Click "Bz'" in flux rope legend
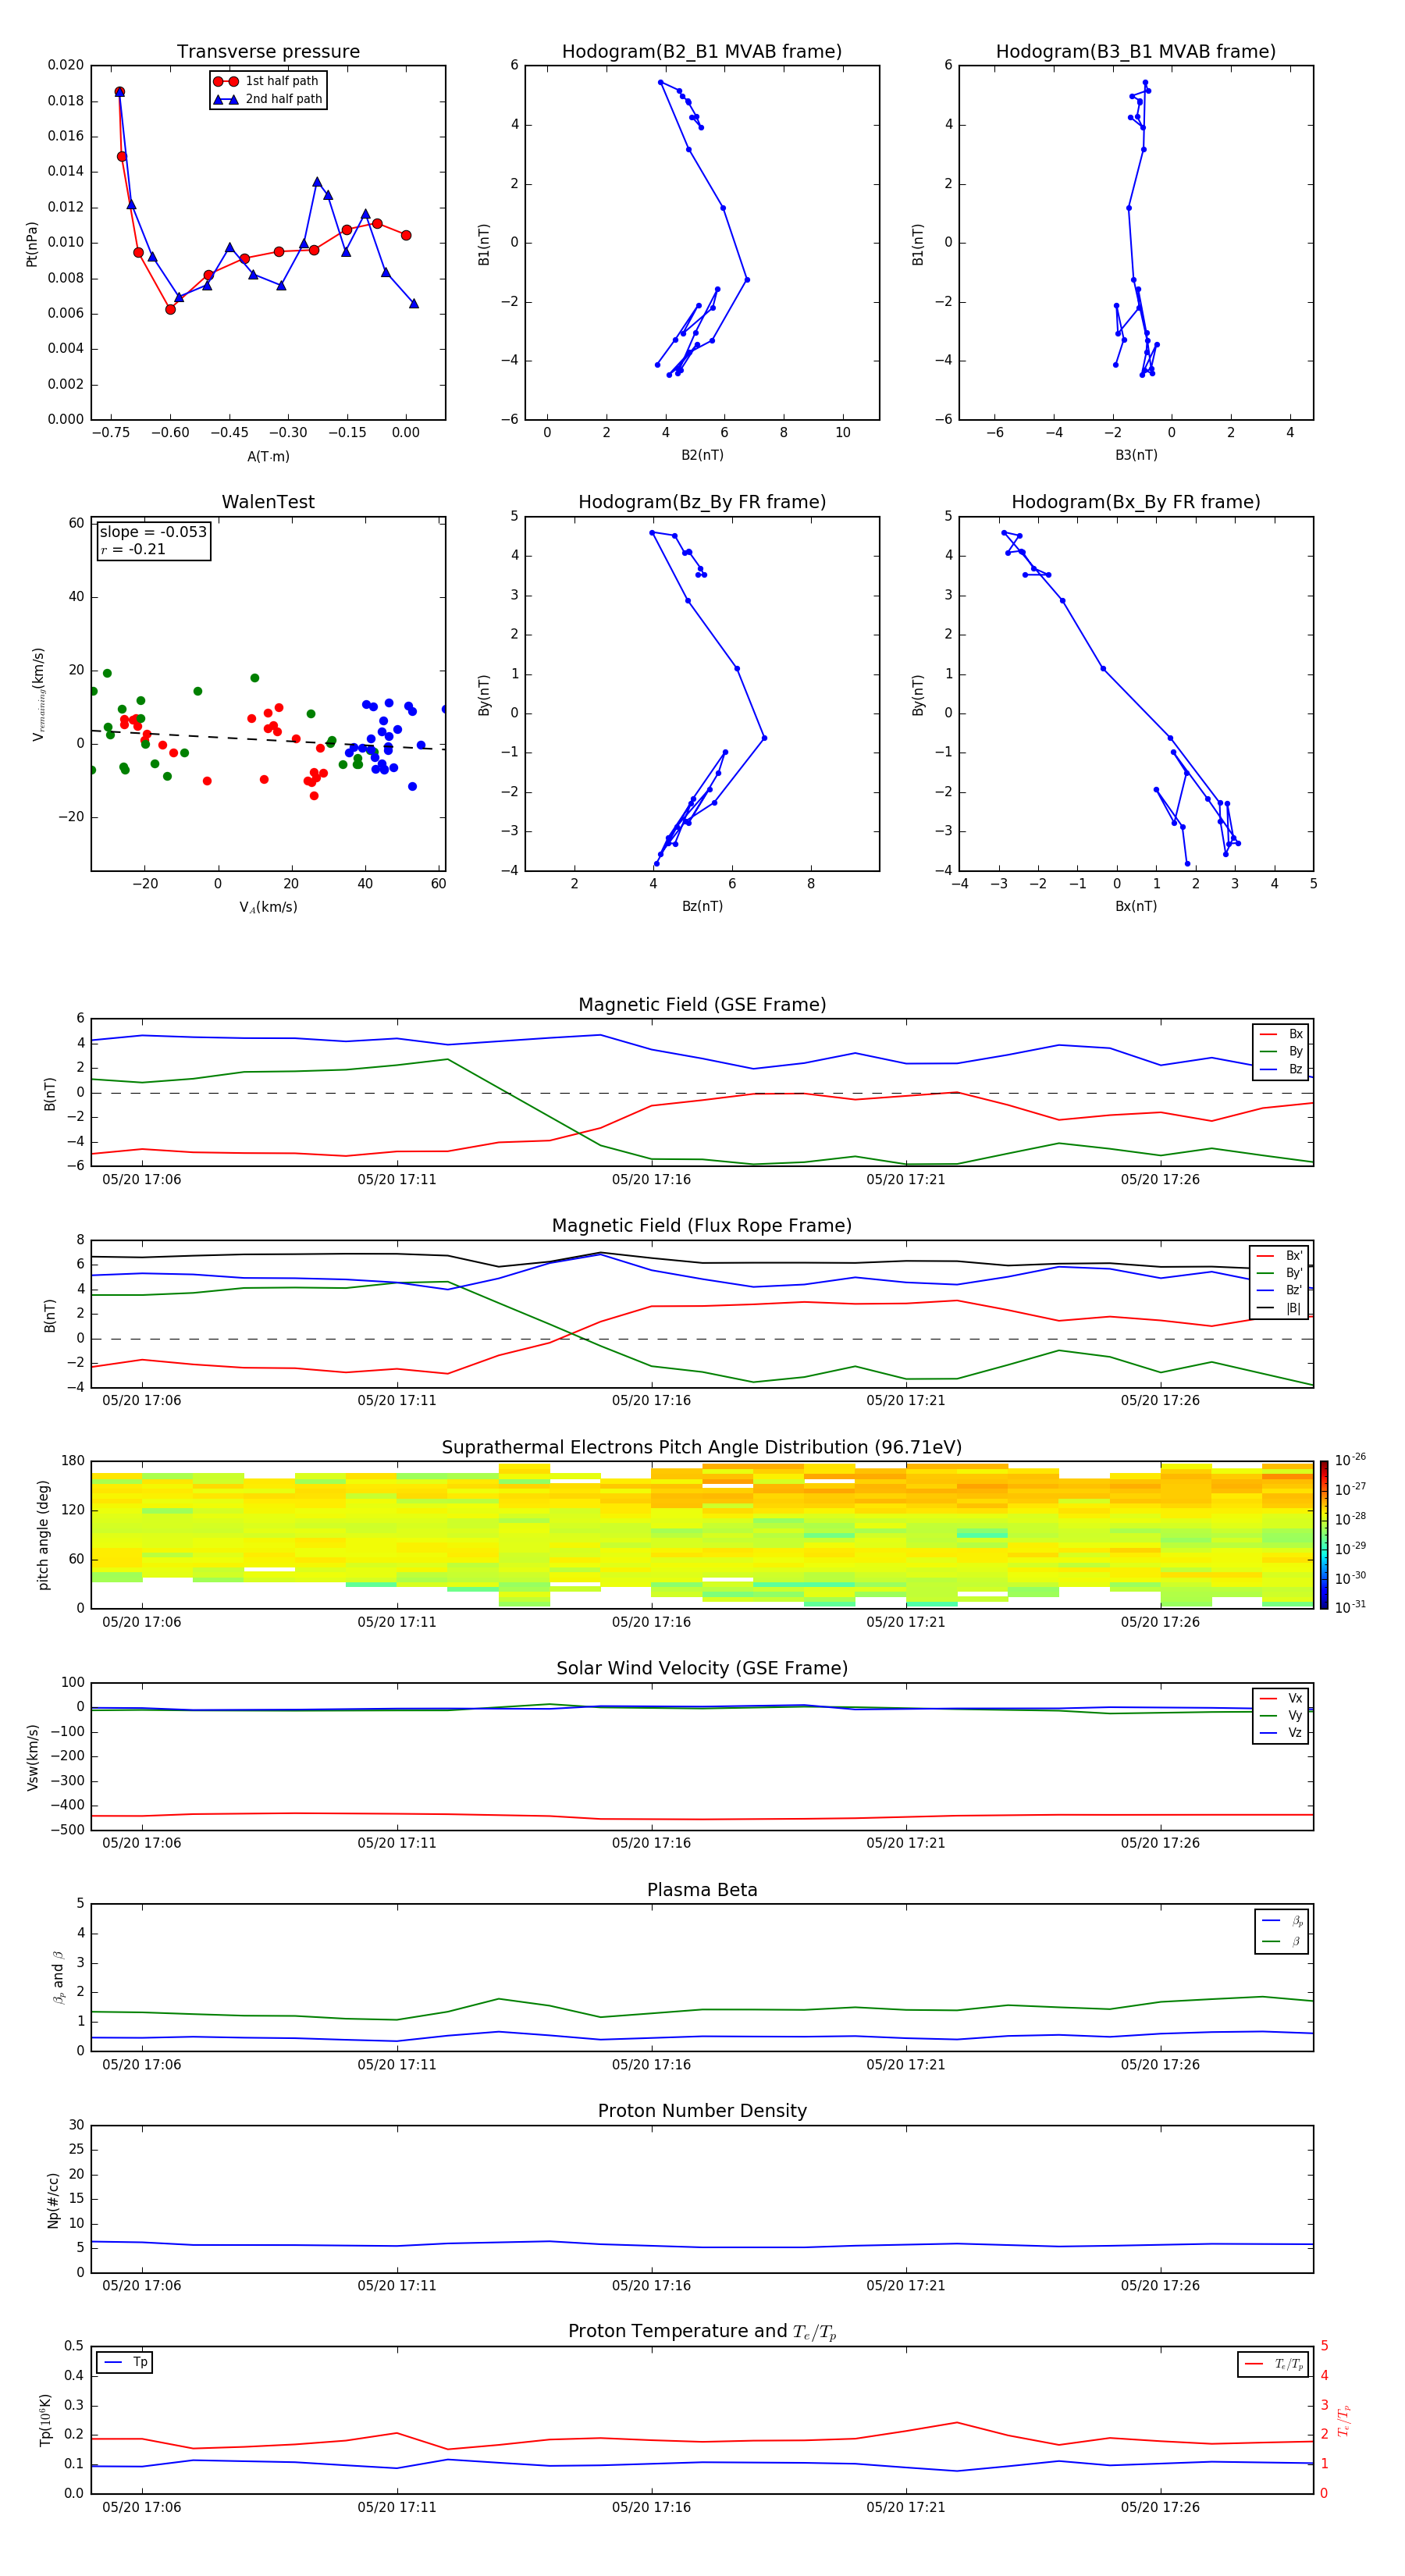Screen dimensions: 1405x2576 [1280, 1290]
